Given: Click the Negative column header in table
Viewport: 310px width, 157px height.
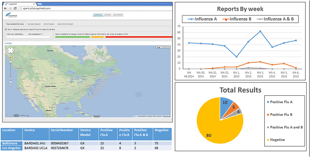Looking at the screenshot, I should point(162,134).
